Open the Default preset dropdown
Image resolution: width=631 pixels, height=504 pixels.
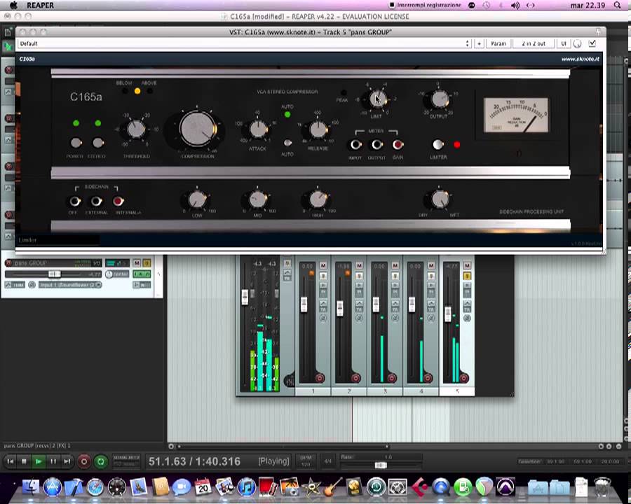click(244, 43)
